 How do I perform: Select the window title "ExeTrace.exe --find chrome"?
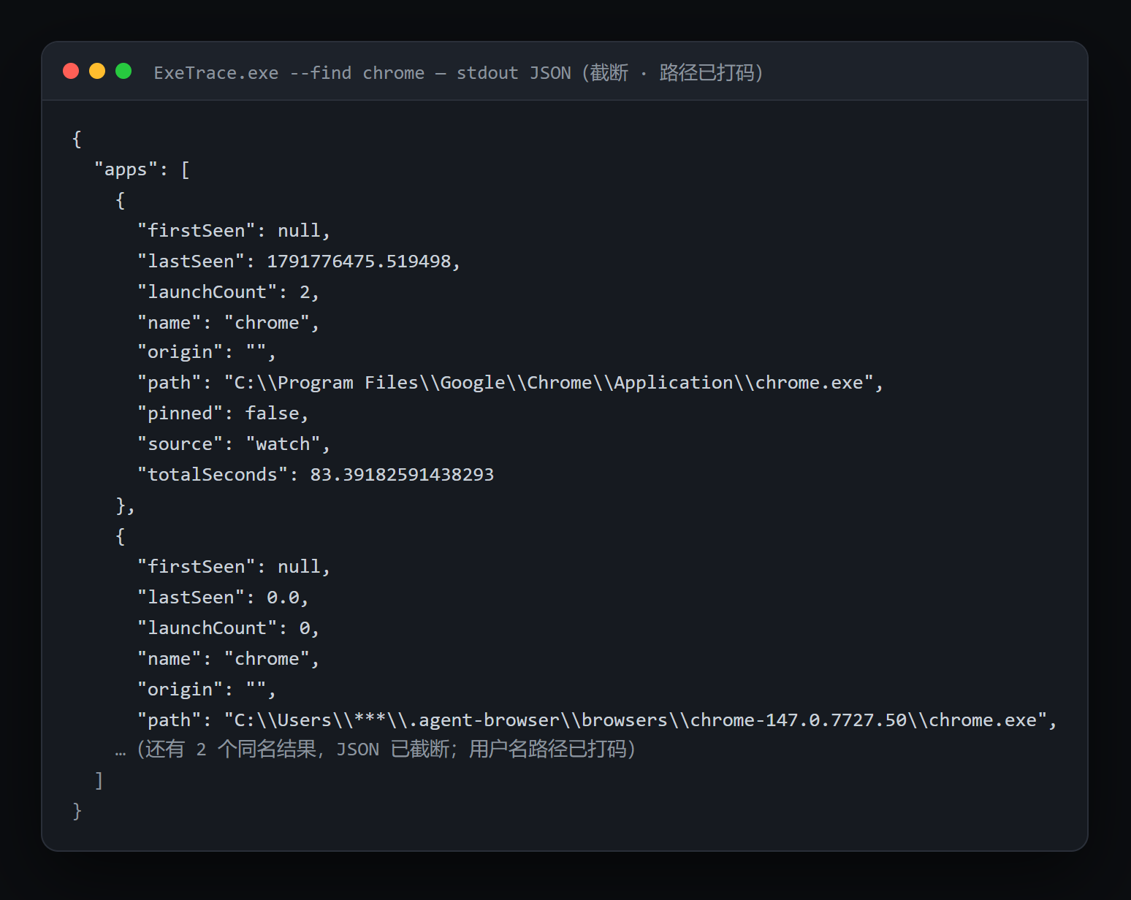(289, 73)
